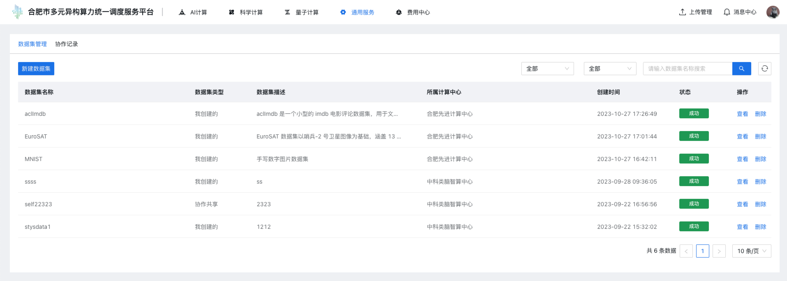The width and height of the screenshot is (787, 281).
Task: Open the AI计算 menu
Action: click(193, 12)
